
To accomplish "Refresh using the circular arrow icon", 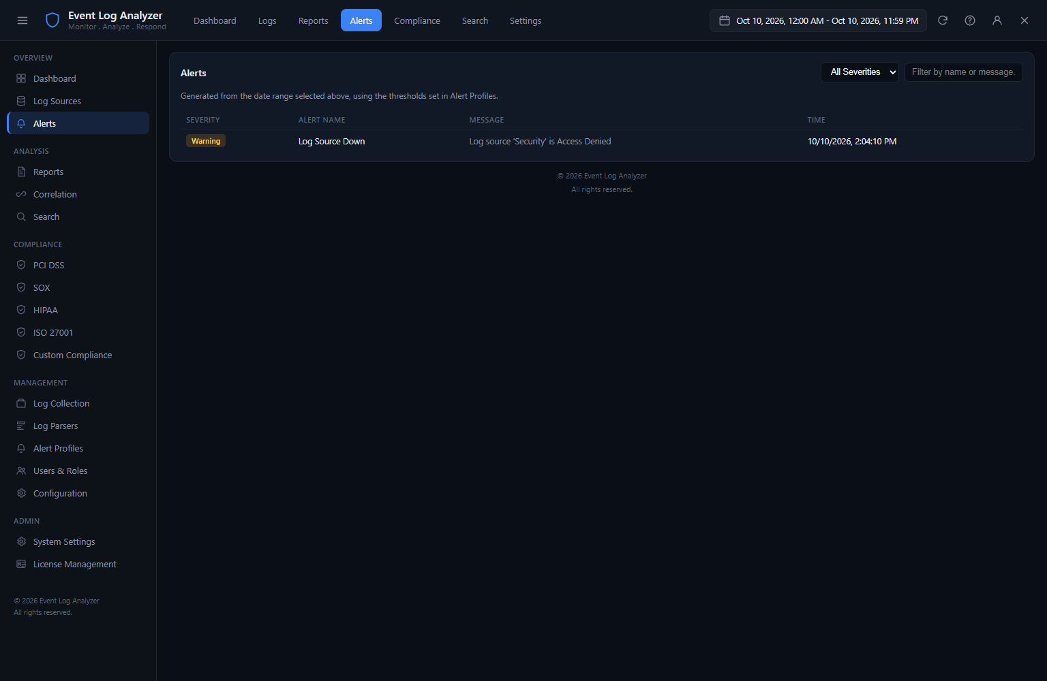I will [x=943, y=20].
